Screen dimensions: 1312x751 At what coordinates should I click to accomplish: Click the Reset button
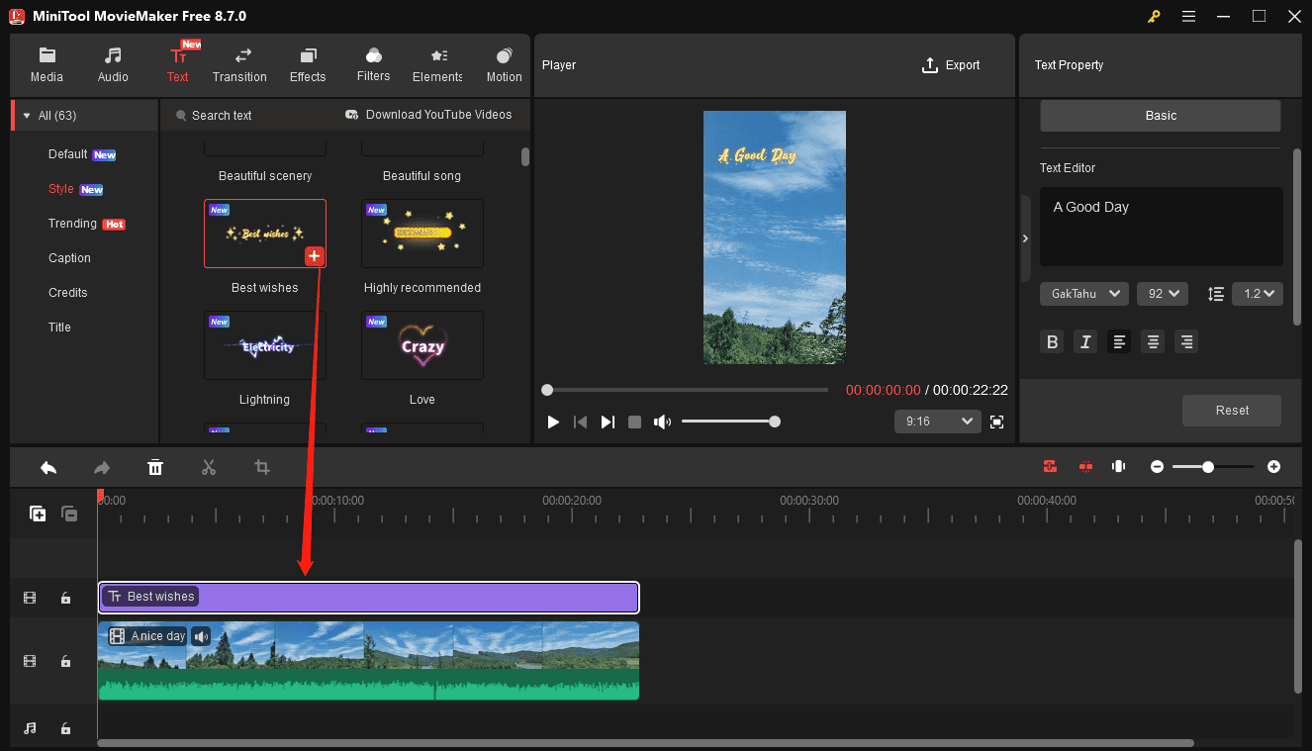click(1232, 411)
